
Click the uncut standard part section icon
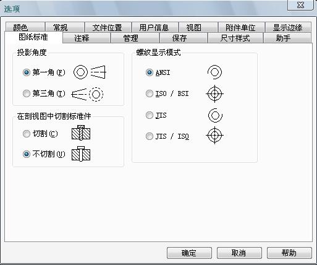[81, 154]
